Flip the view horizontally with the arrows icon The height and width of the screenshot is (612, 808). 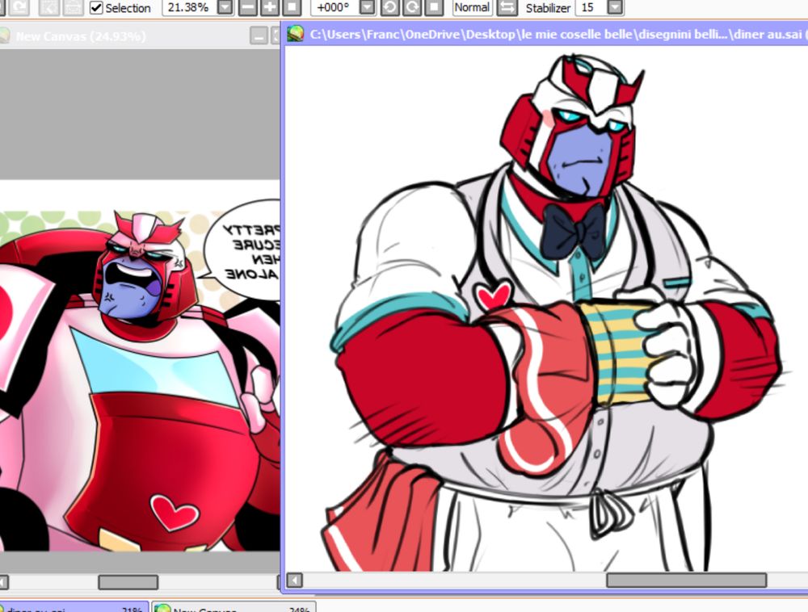[507, 7]
